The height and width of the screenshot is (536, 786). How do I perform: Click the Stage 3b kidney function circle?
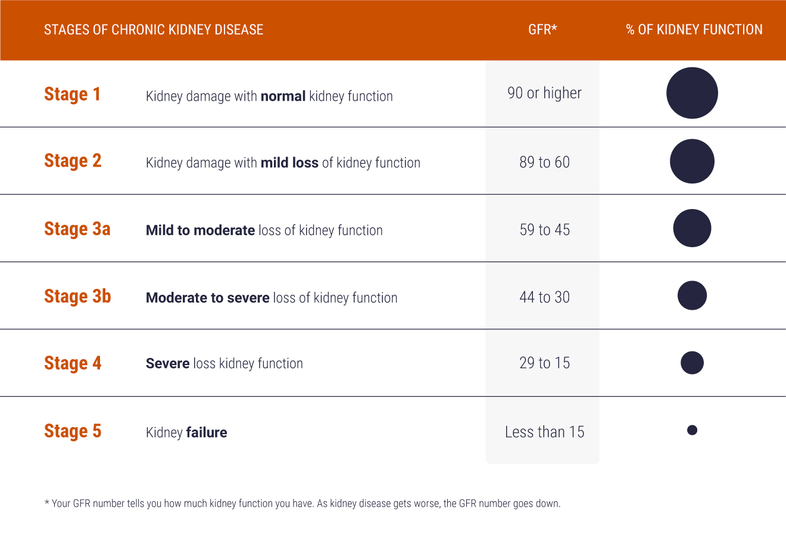pyautogui.click(x=692, y=295)
